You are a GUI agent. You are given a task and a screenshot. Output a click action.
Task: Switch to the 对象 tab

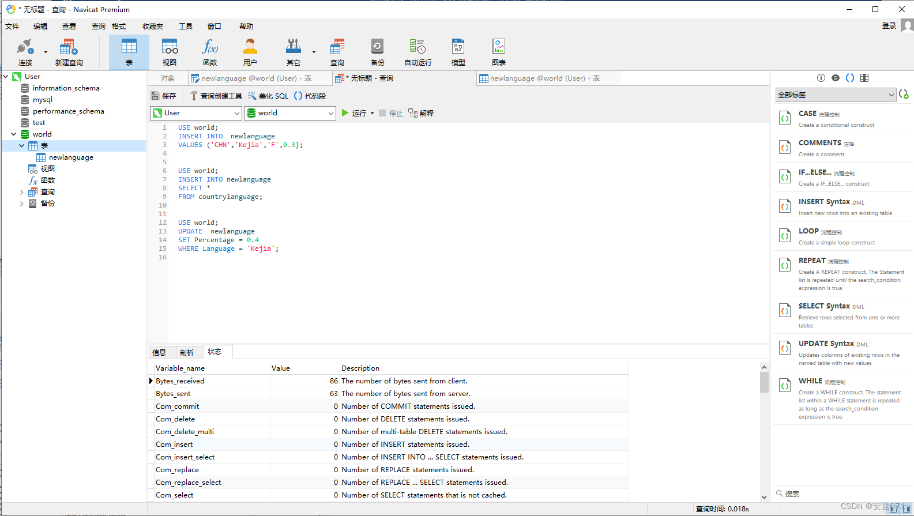[168, 78]
